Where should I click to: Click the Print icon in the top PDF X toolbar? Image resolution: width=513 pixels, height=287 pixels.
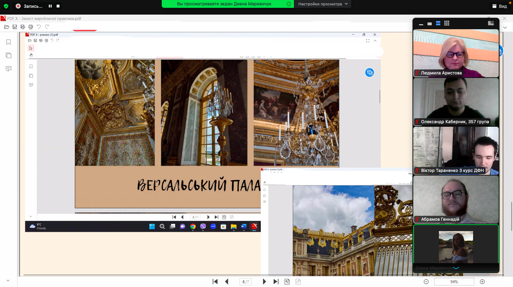tap(31, 27)
